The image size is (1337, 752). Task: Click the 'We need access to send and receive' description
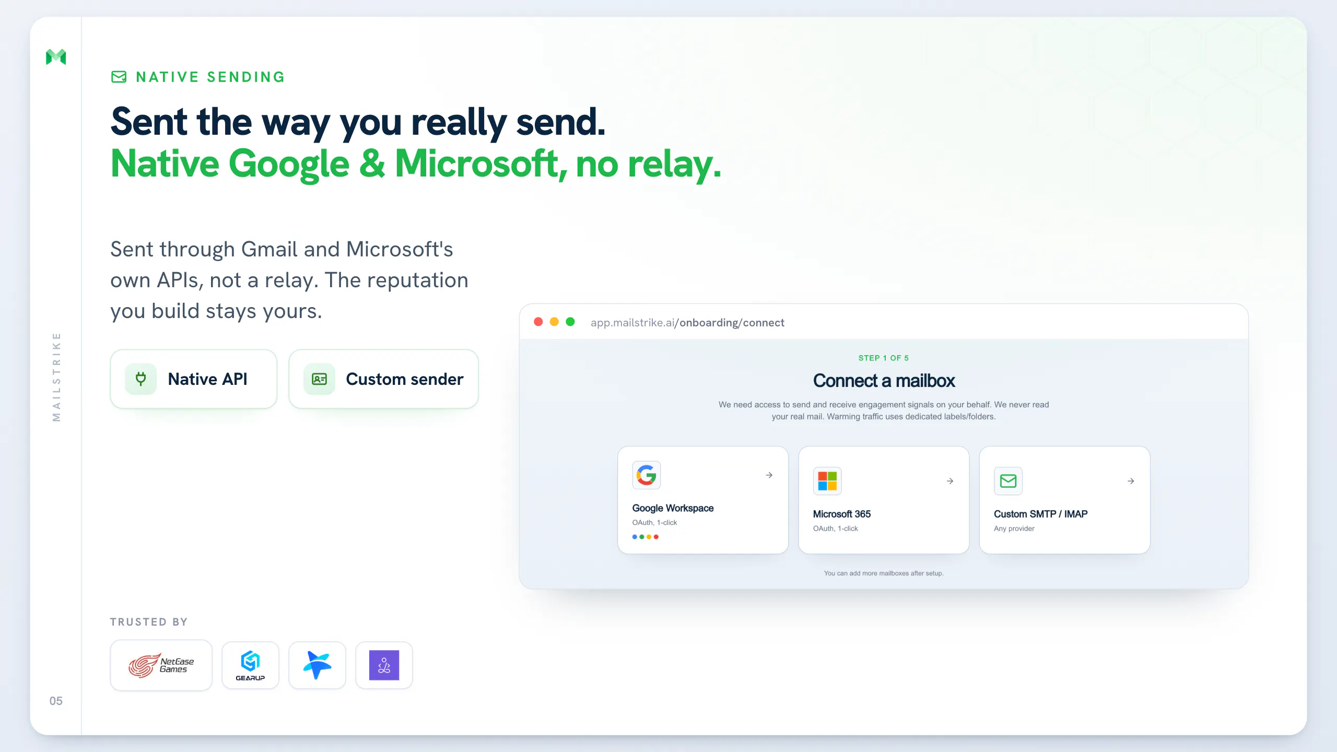[884, 410]
